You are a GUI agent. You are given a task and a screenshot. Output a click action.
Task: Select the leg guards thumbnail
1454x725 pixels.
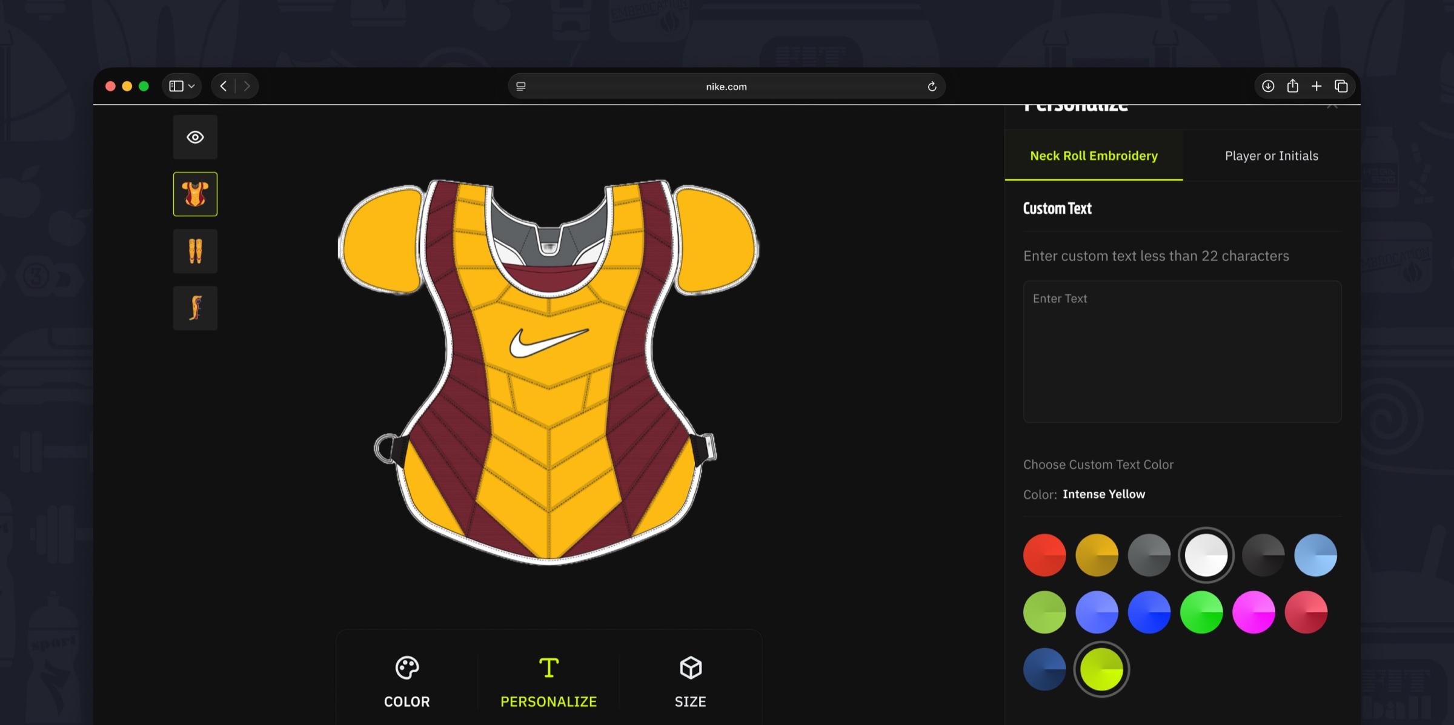(195, 251)
